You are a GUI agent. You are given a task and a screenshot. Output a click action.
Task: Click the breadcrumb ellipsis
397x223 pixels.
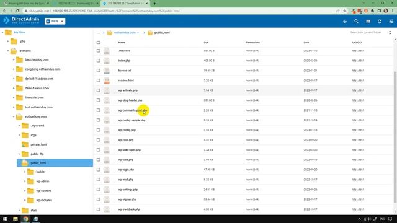click(x=99, y=33)
